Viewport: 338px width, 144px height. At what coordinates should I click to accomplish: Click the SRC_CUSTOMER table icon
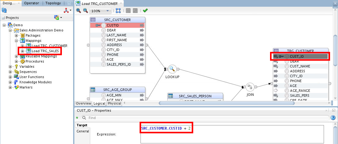[93, 20]
